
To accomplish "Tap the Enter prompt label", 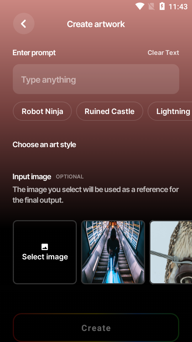I will point(34,53).
